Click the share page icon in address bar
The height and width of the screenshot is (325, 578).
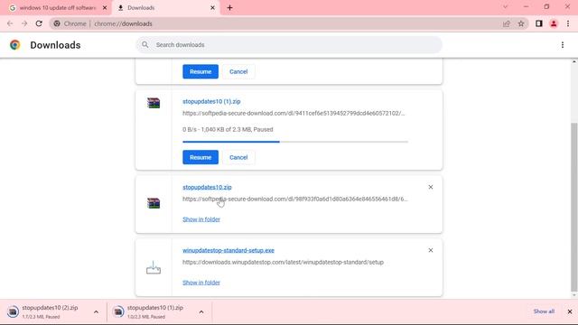(506, 23)
